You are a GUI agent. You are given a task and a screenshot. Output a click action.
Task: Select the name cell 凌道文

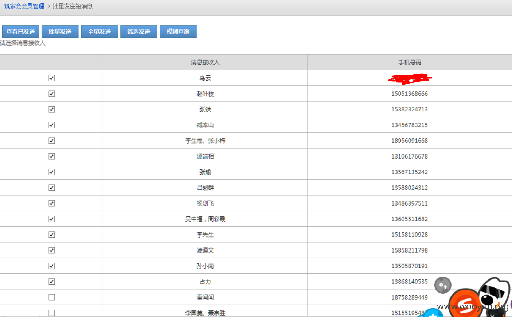(205, 250)
